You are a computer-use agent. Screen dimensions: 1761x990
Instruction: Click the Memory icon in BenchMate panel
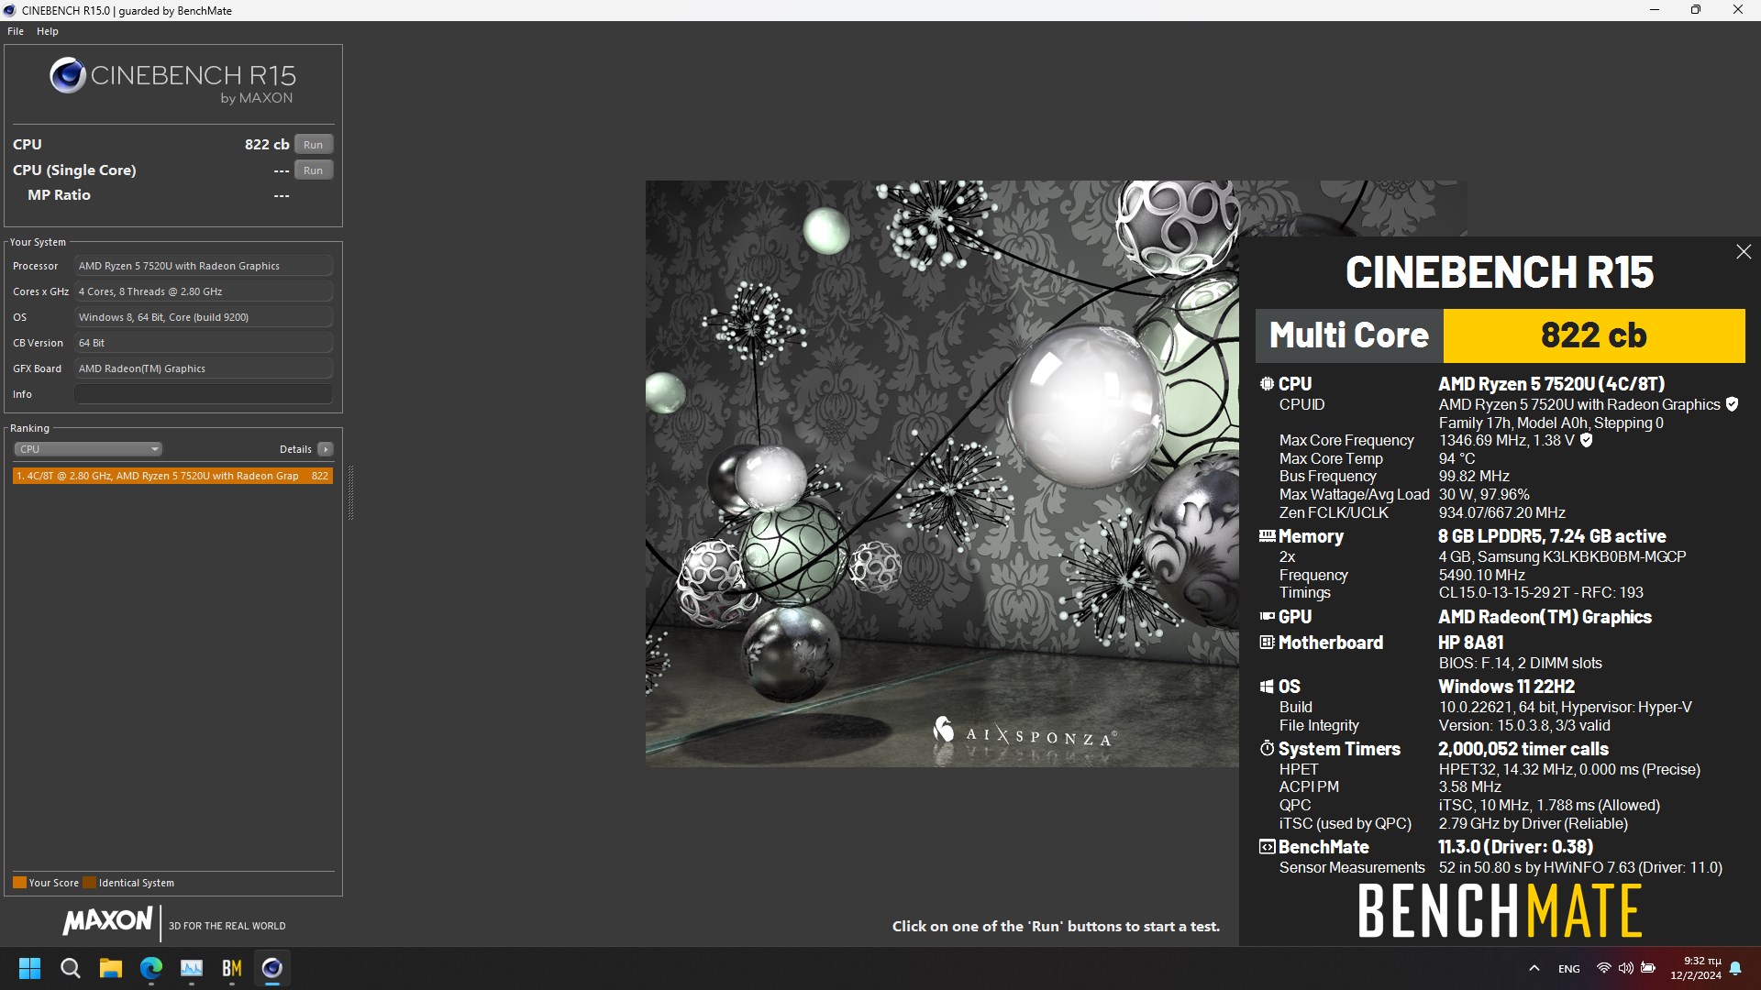click(1267, 536)
